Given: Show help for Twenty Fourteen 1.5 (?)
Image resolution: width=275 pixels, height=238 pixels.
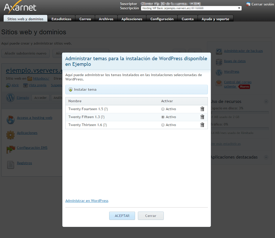Looking at the screenshot, I should [x=106, y=109].
